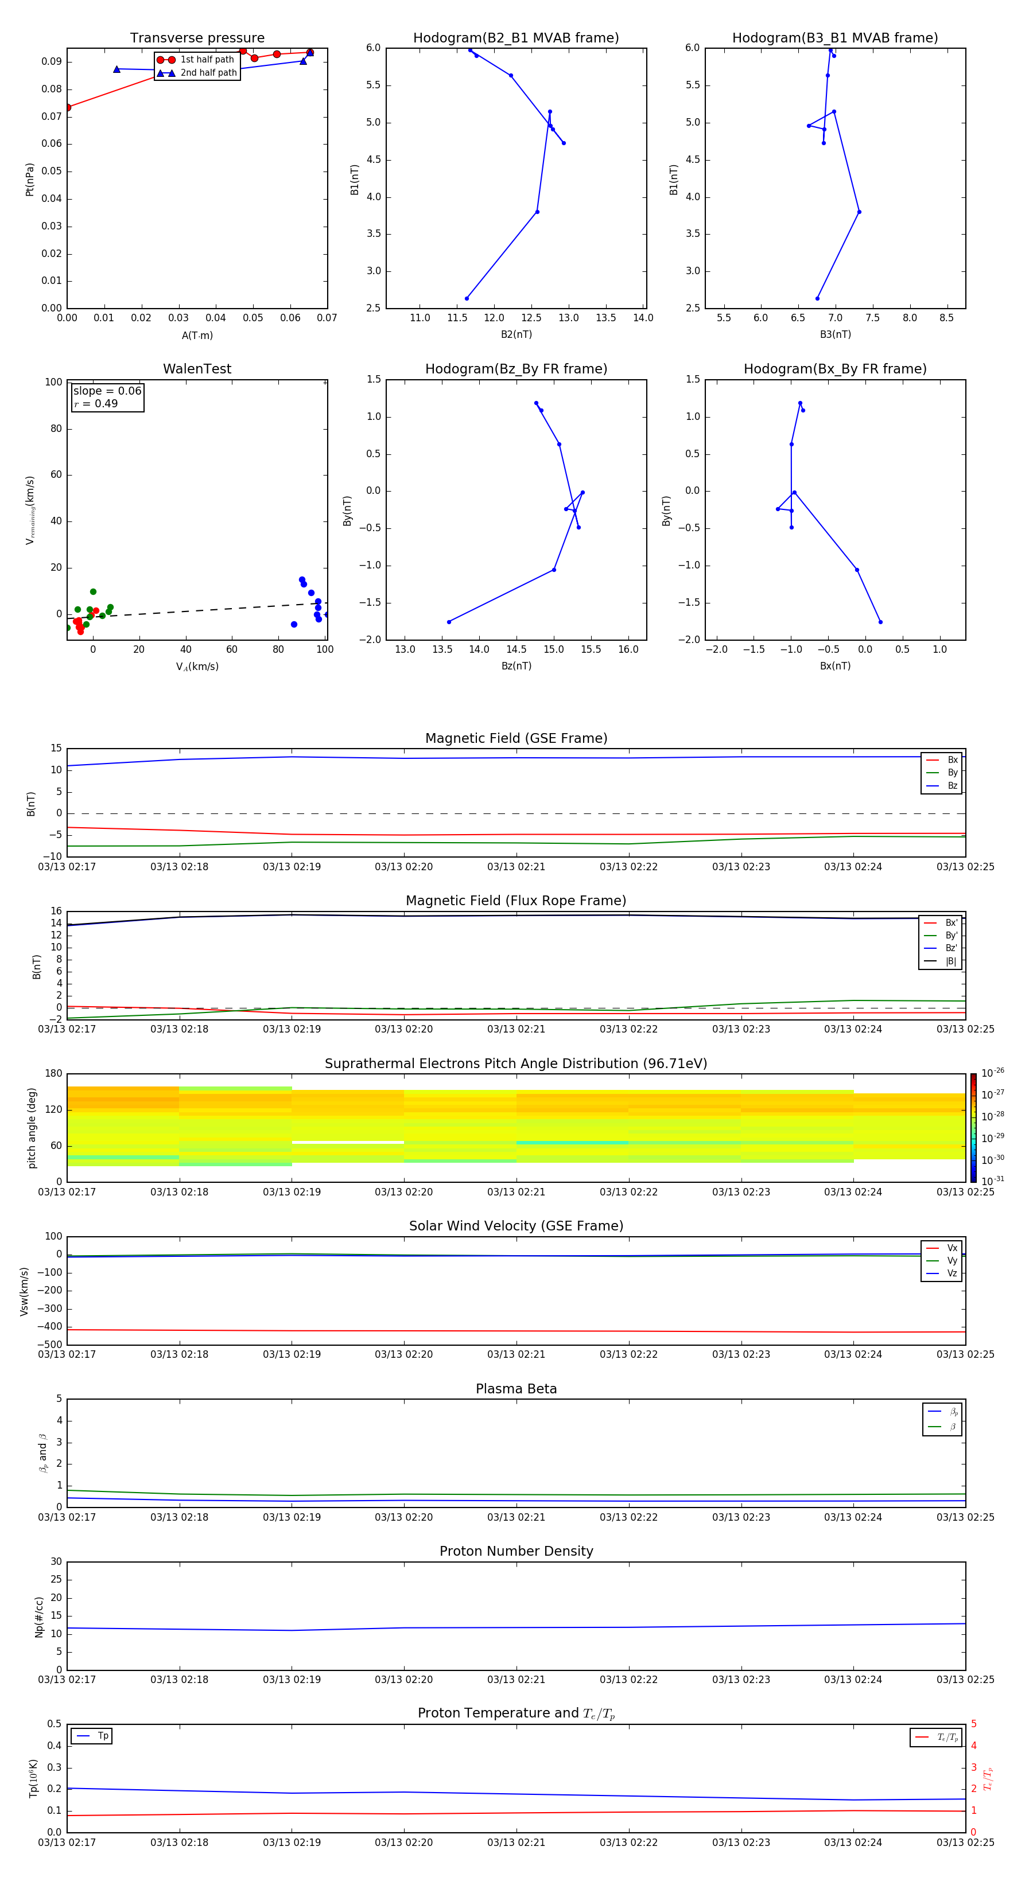Click the 'Hodogram(B2_B1 MVAB frame)' title
The image size is (1033, 1893).
(x=516, y=38)
